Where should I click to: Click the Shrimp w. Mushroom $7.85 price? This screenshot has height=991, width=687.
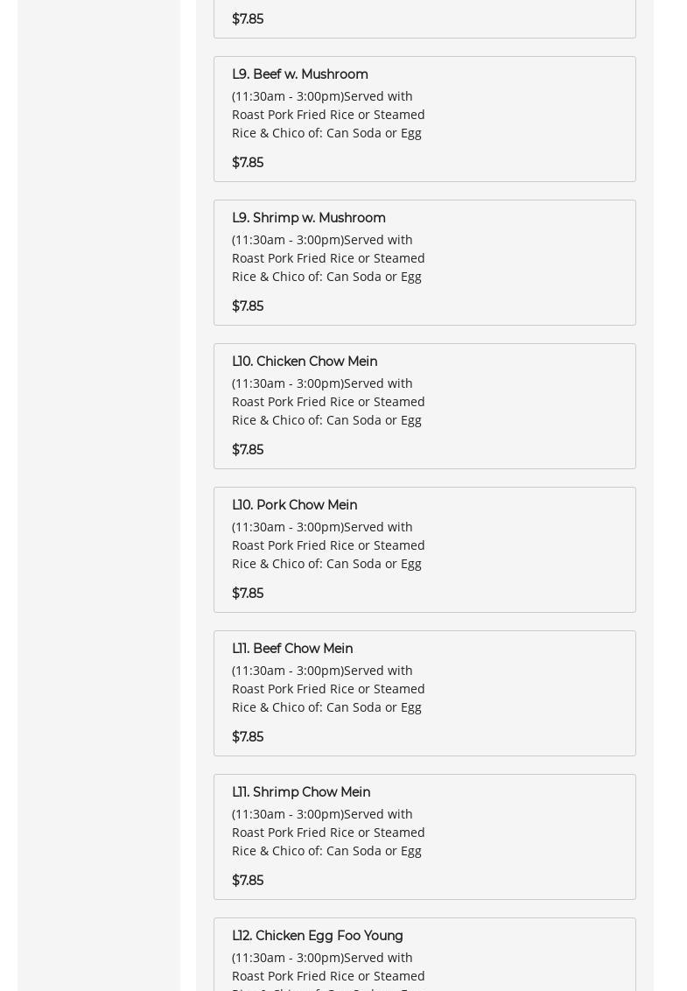pos(248,306)
